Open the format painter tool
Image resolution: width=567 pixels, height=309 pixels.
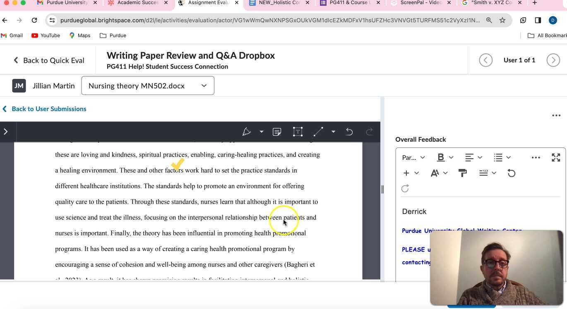[463, 173]
